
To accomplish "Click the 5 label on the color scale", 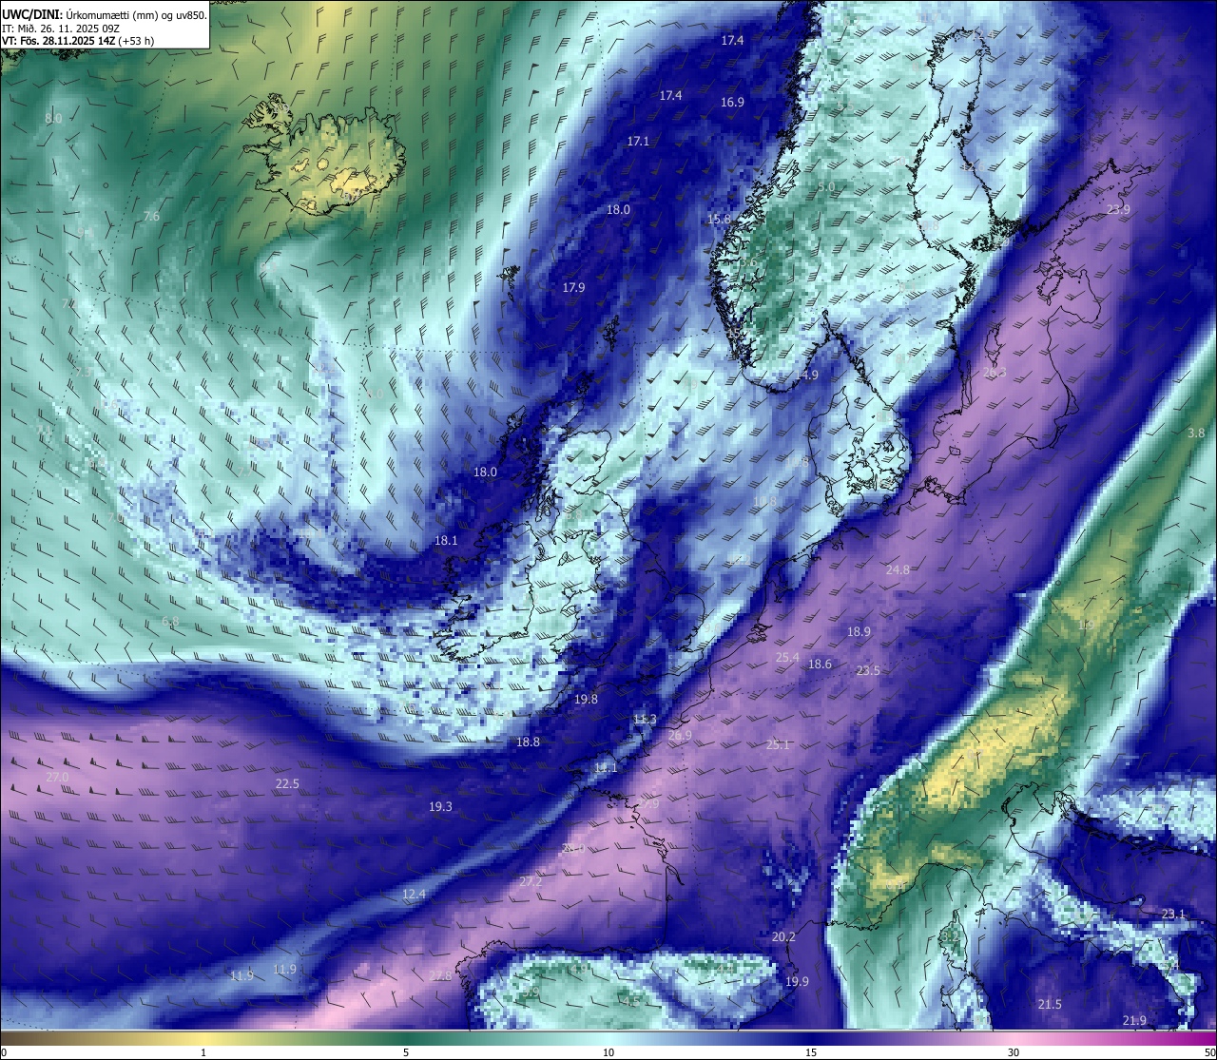I will click(x=406, y=1051).
